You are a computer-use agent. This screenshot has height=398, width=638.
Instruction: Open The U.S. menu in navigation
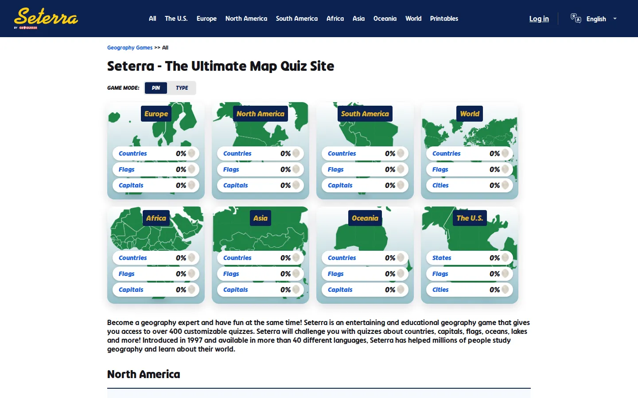point(176,19)
